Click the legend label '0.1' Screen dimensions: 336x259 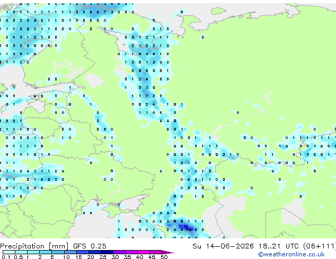point(6,257)
